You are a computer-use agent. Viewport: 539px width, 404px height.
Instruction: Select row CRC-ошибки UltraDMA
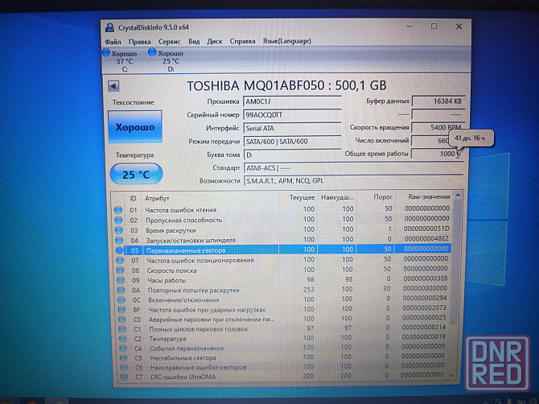[282, 376]
